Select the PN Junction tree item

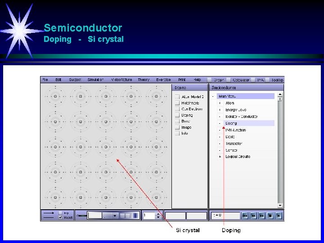[235, 130]
